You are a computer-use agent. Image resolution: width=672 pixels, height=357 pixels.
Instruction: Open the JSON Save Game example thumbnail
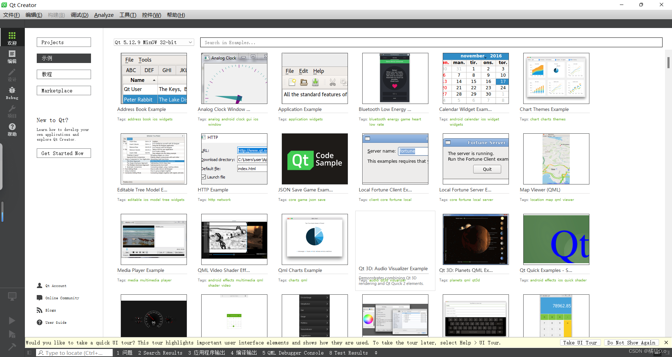point(315,159)
